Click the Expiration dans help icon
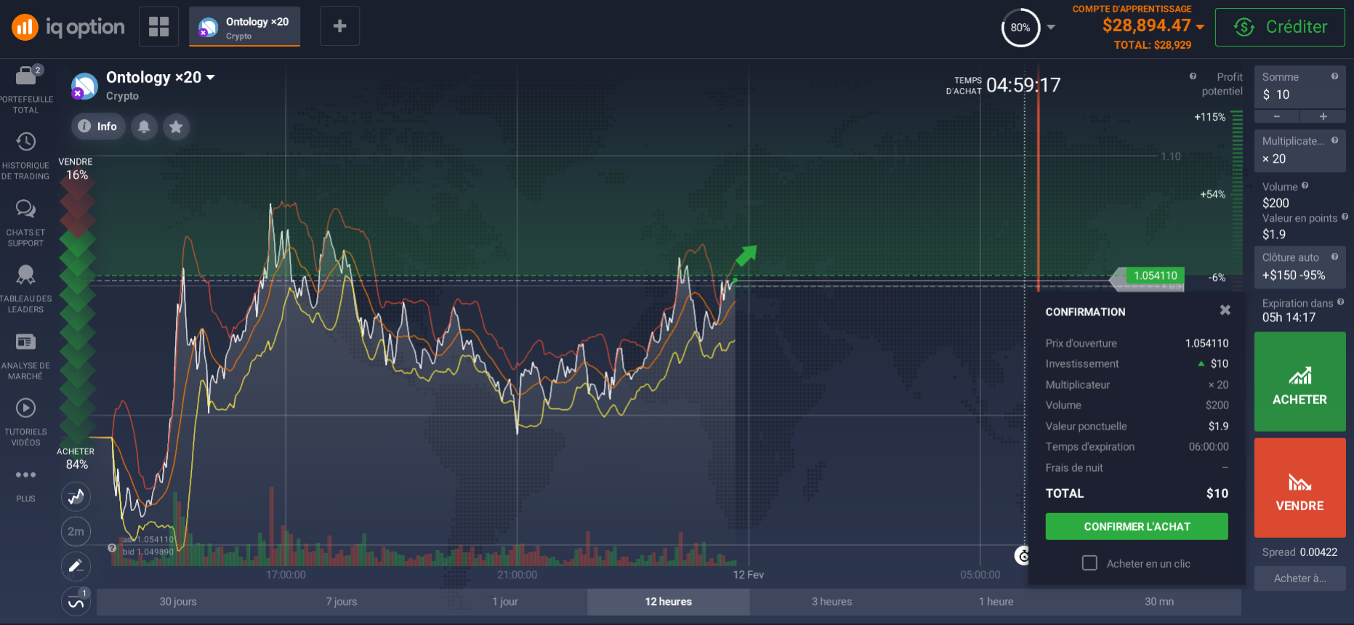Viewport: 1354px width, 625px height. (1340, 302)
